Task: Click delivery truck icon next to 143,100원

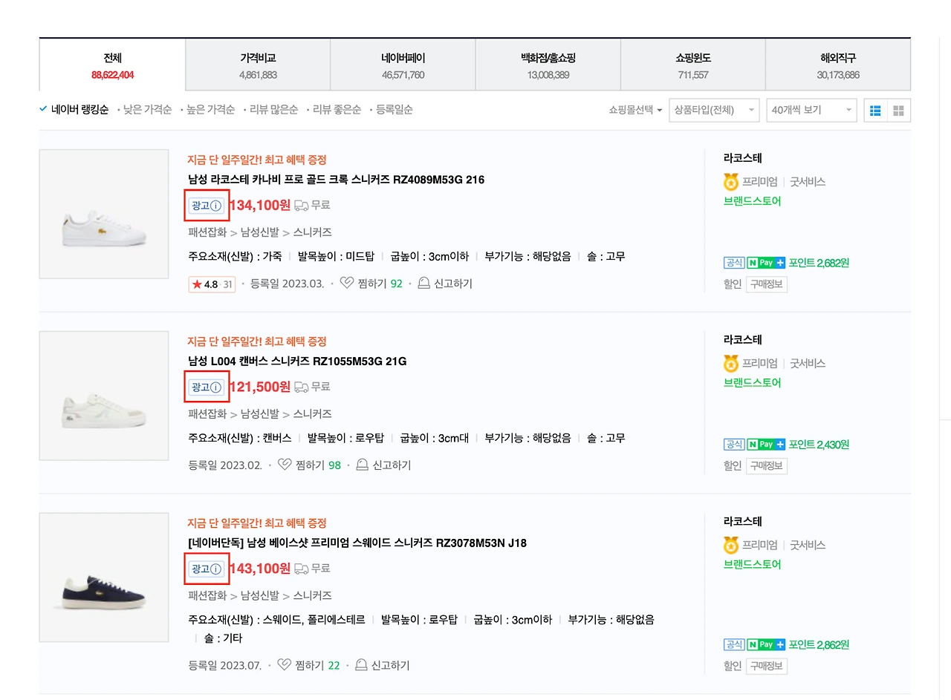Action: pos(301,569)
